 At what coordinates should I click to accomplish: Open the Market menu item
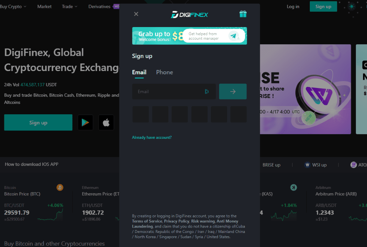[x=45, y=6]
